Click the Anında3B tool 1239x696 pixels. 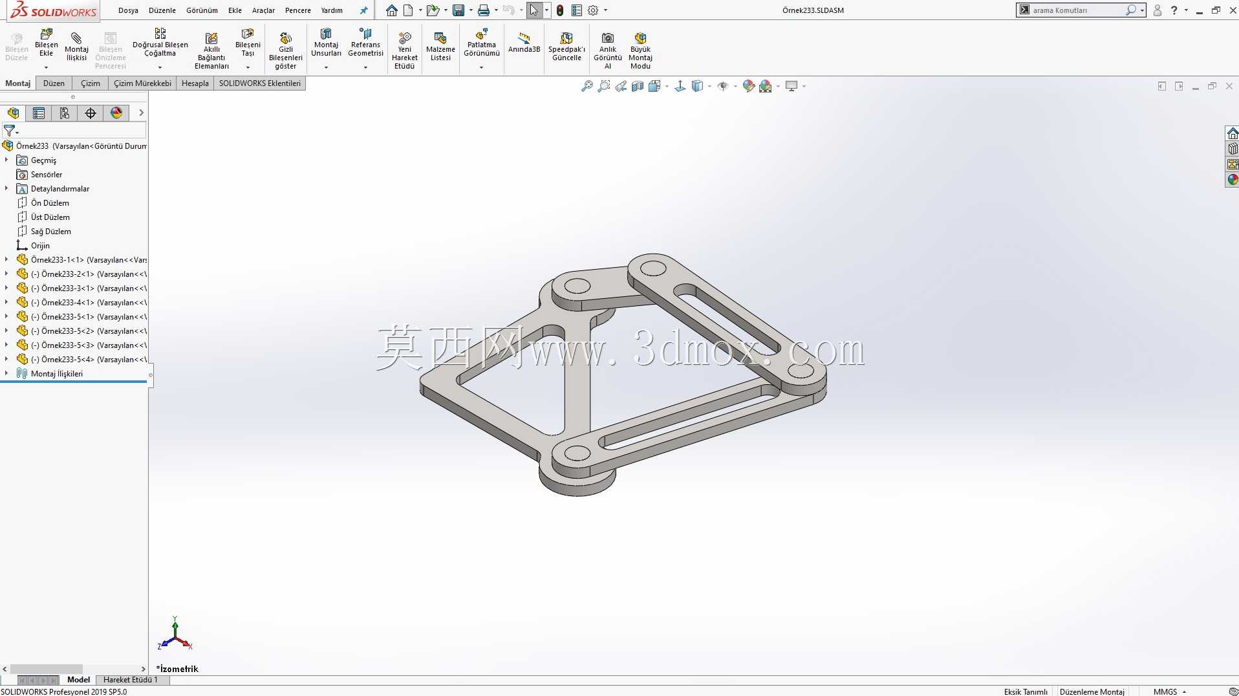(524, 43)
